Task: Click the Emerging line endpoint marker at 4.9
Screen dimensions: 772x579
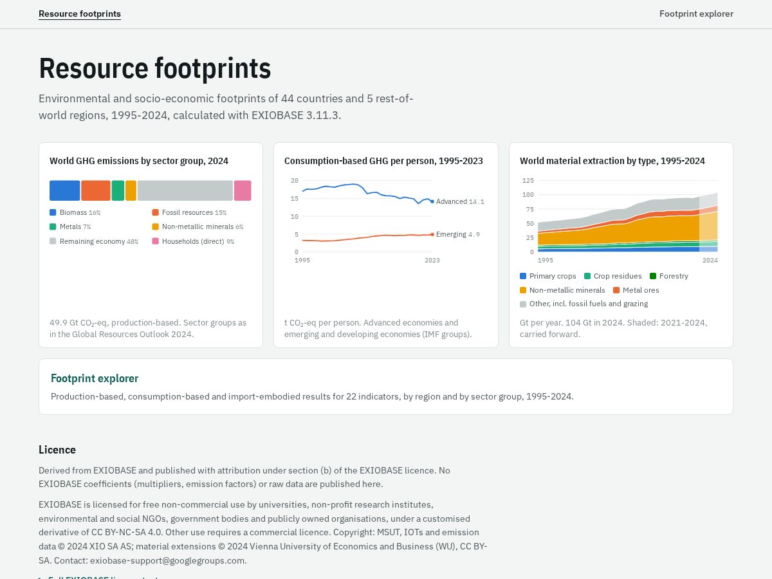Action: tap(432, 234)
